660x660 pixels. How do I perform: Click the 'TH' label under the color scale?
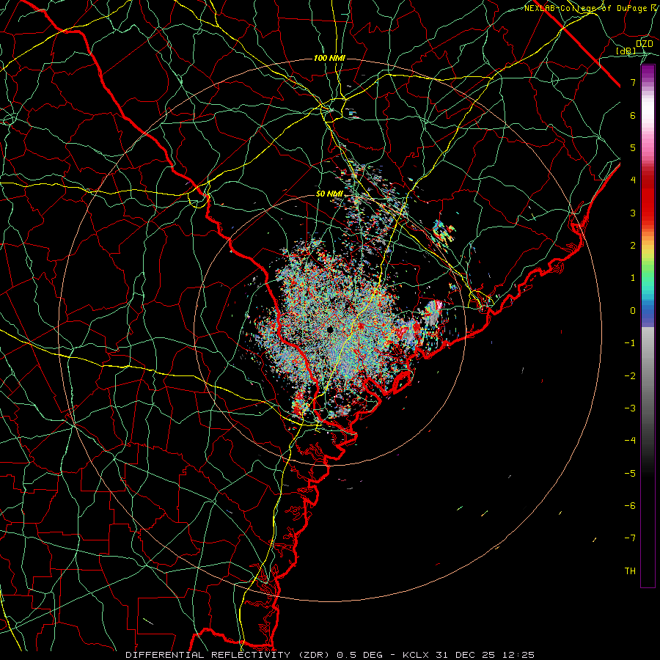(630, 571)
